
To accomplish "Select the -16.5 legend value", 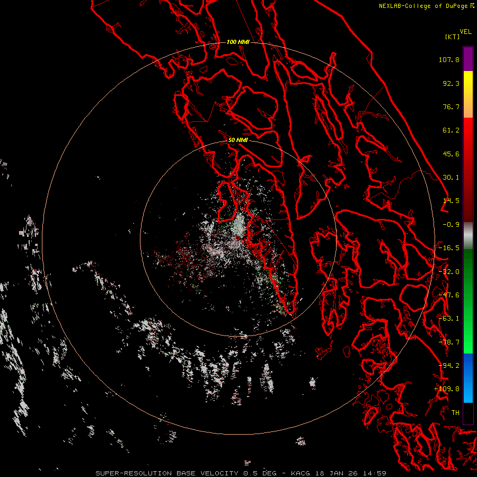I will 449,248.
